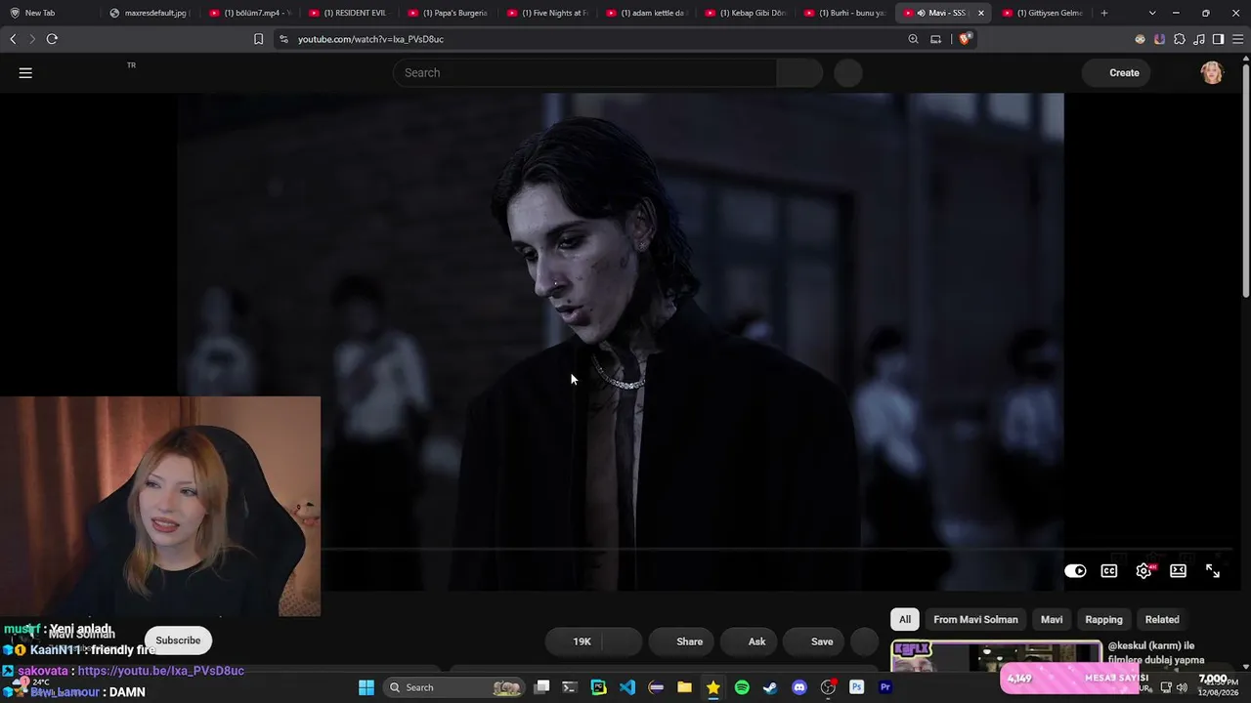Open the Windows Start menu
The image size is (1251, 703).
[367, 687]
